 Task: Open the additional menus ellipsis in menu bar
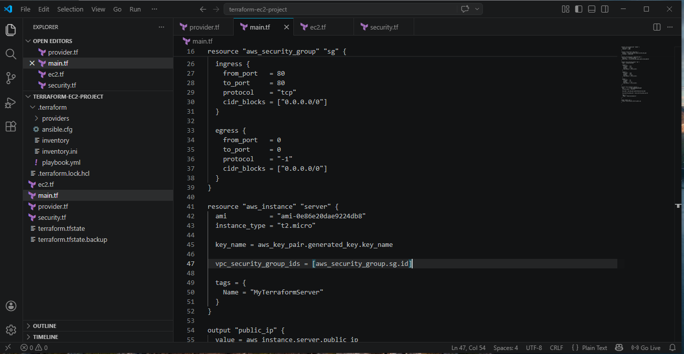(x=154, y=9)
